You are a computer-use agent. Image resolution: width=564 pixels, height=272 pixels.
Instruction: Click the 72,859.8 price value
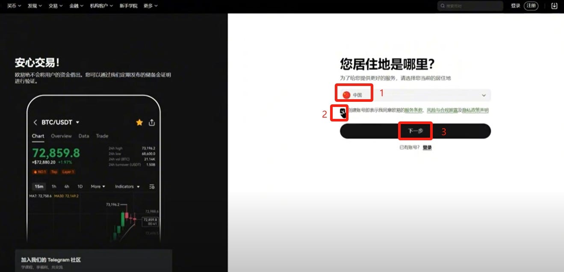(x=56, y=153)
